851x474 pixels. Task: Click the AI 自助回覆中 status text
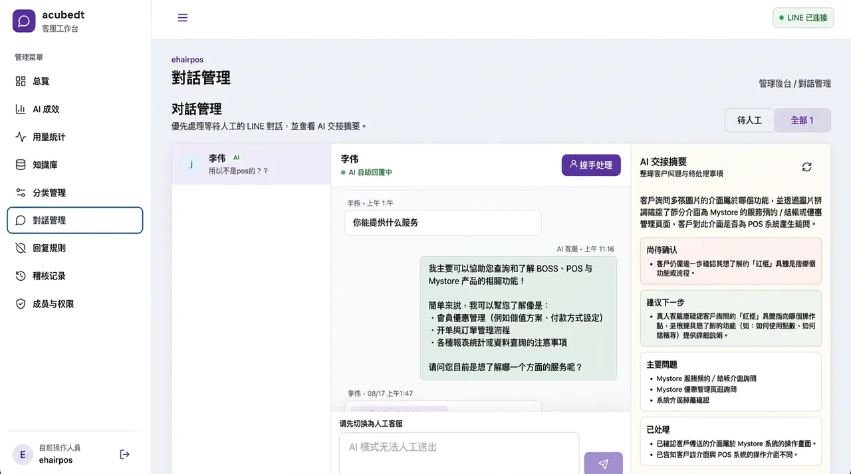(x=370, y=173)
